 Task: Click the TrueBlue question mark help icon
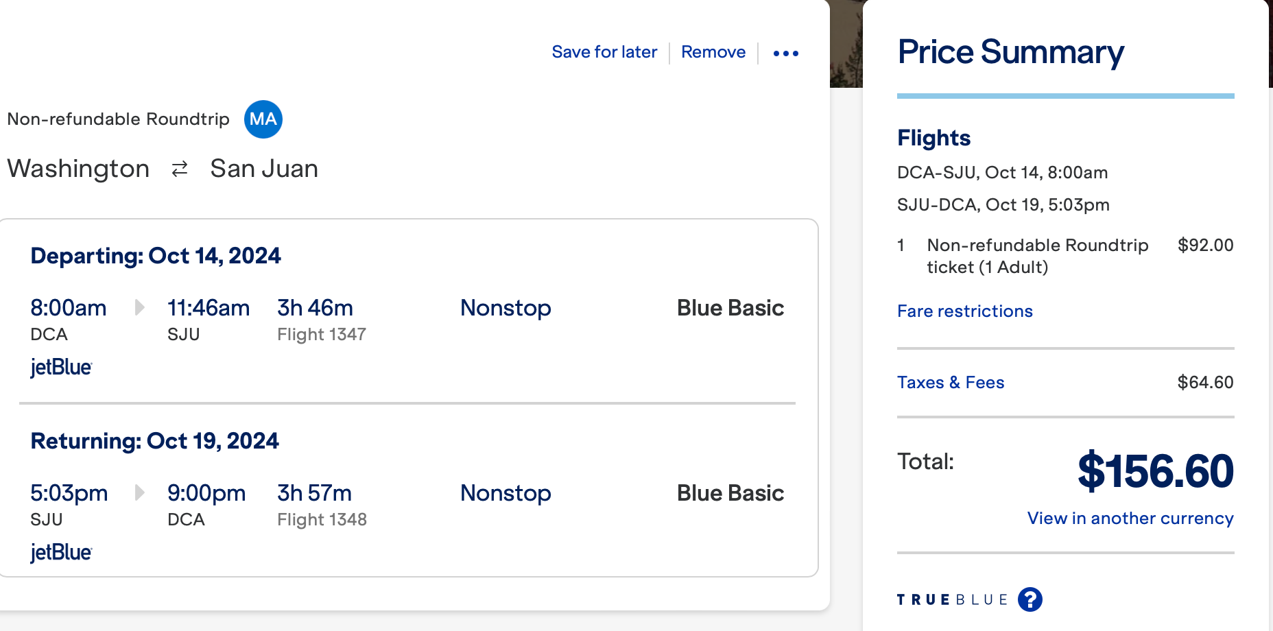(1030, 599)
